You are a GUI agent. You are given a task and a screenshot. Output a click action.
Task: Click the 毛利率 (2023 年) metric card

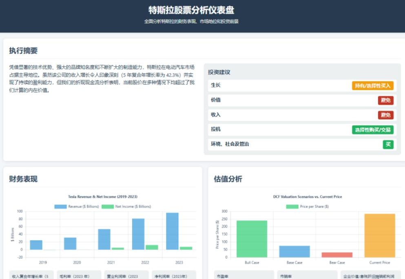pyautogui.click(x=79, y=275)
